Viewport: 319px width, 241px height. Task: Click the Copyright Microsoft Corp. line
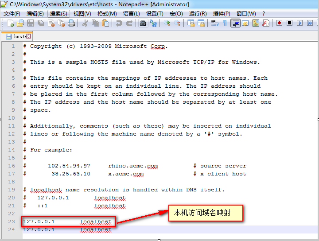(x=95, y=47)
